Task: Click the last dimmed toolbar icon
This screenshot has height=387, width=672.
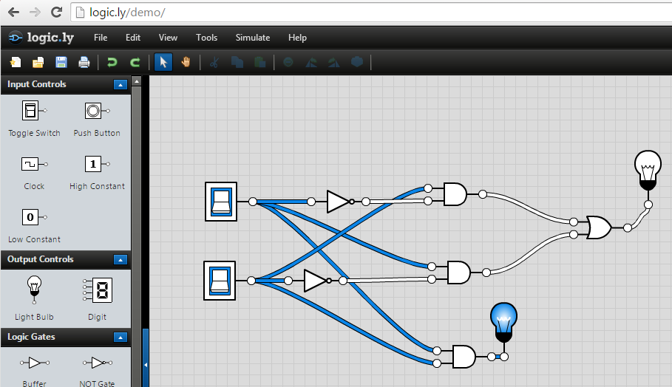Action: click(357, 63)
